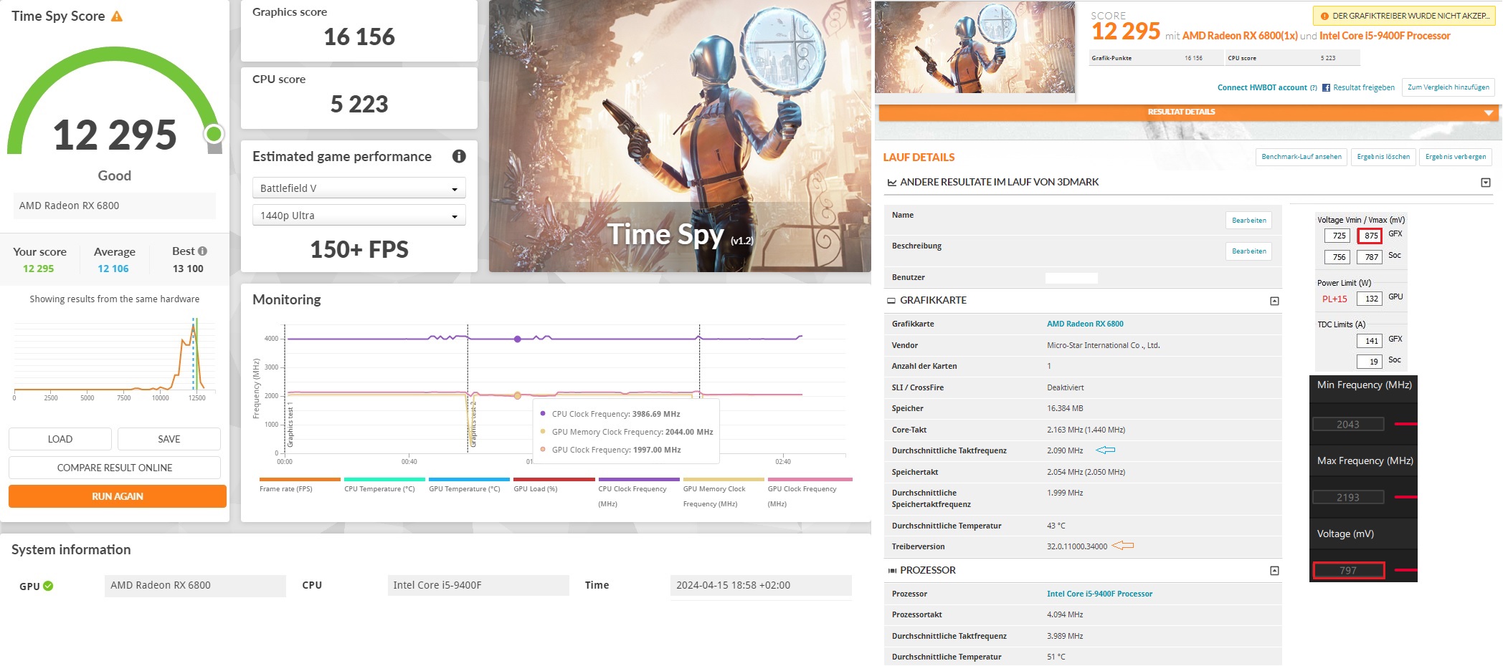Click the System information GPU field
This screenshot has width=1503, height=666.
click(195, 585)
